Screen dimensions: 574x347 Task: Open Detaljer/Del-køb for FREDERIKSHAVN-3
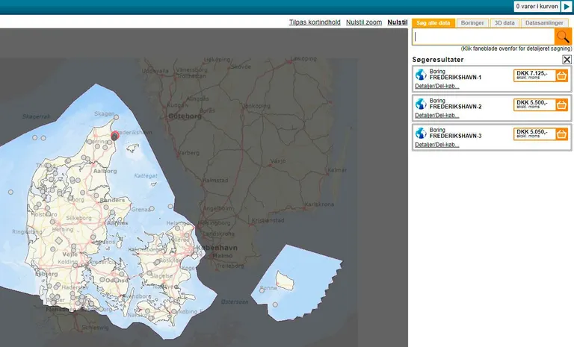point(437,145)
